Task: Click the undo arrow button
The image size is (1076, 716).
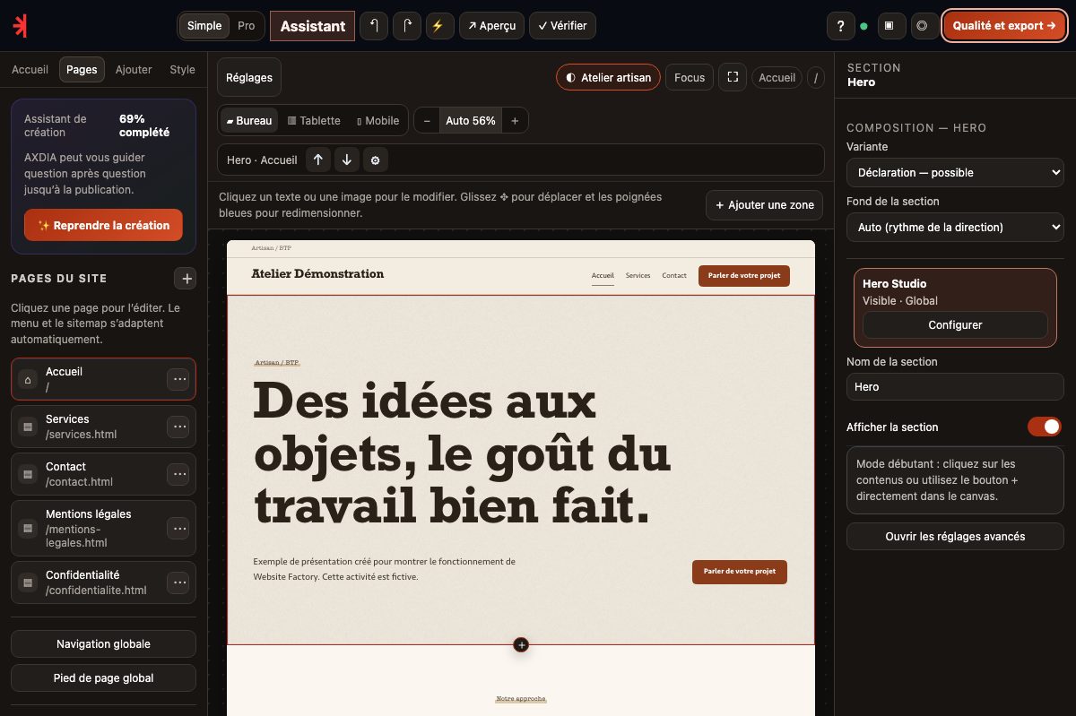Action: (x=374, y=26)
